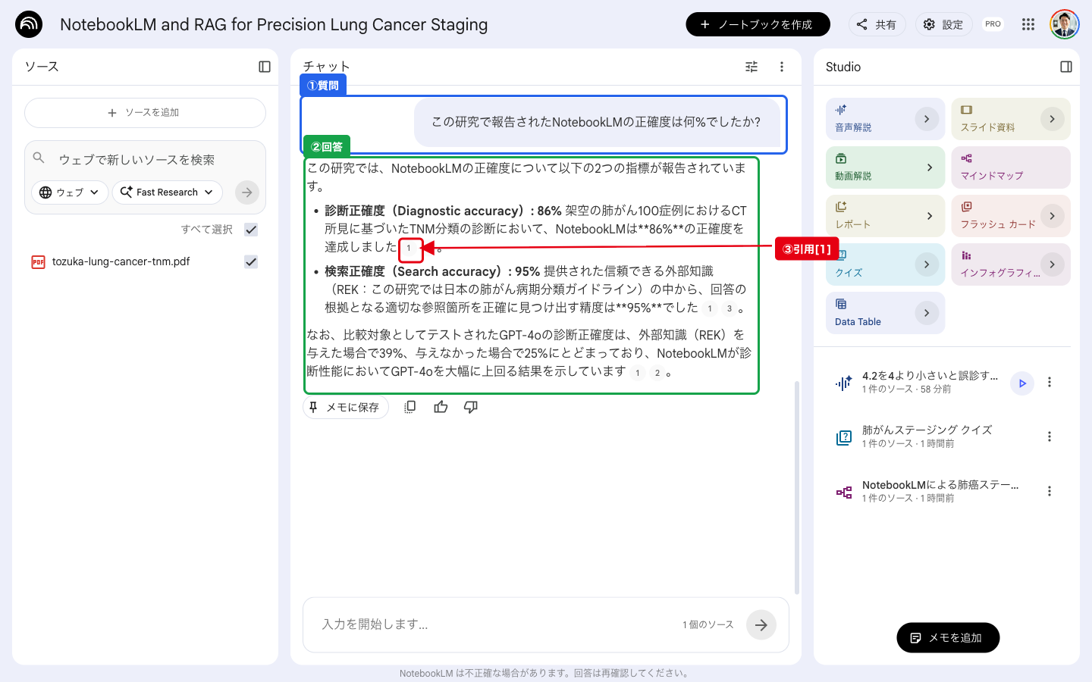Click the メモを追加 button
1092x682 pixels.
[948, 638]
